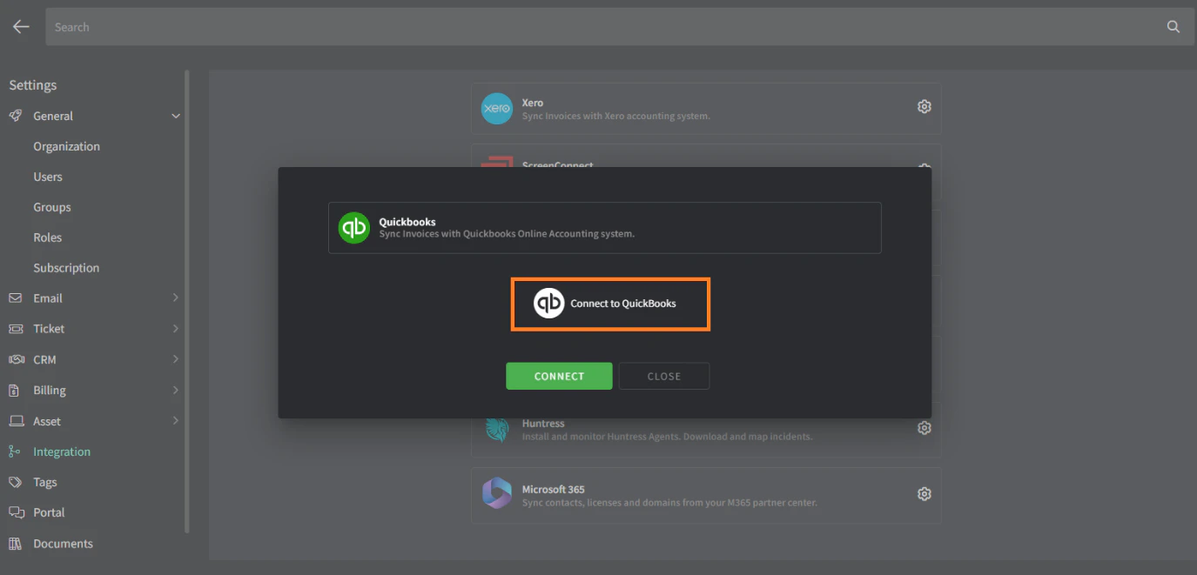The width and height of the screenshot is (1197, 575).
Task: Click the Connect to QuickBooks button
Action: click(x=610, y=304)
